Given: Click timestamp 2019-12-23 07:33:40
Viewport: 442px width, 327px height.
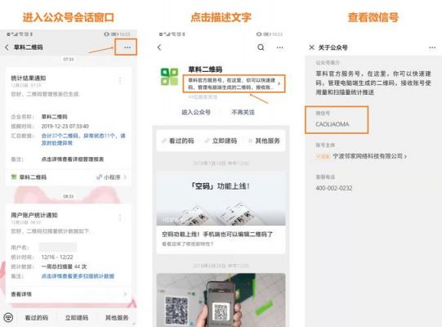Looking at the screenshot, I should click(65, 126).
